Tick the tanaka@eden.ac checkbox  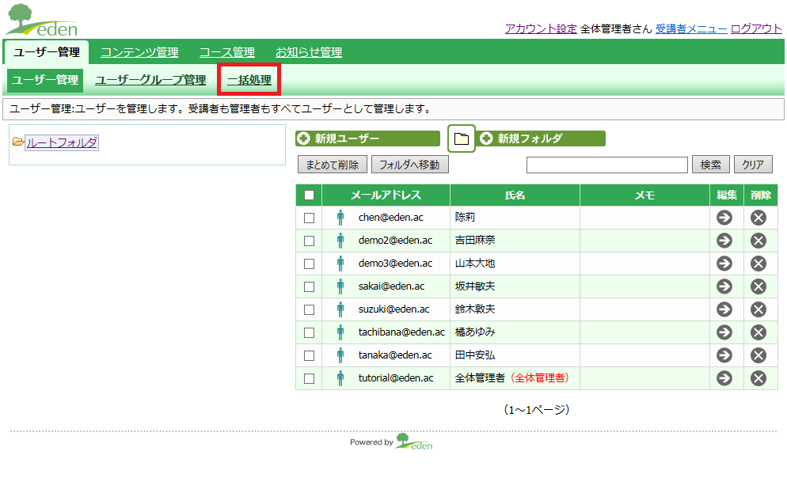coord(309,355)
